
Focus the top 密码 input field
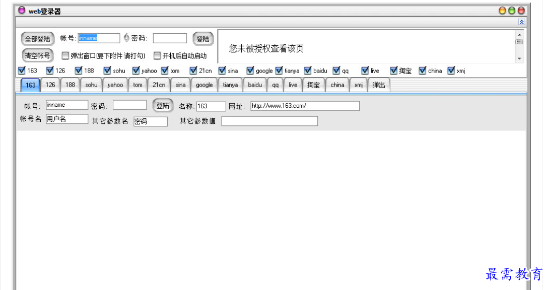coord(170,38)
